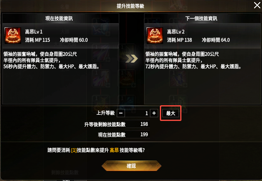Increase 上升等級 with the plus button
Viewport: 262px width, 181px height.
(x=154, y=113)
